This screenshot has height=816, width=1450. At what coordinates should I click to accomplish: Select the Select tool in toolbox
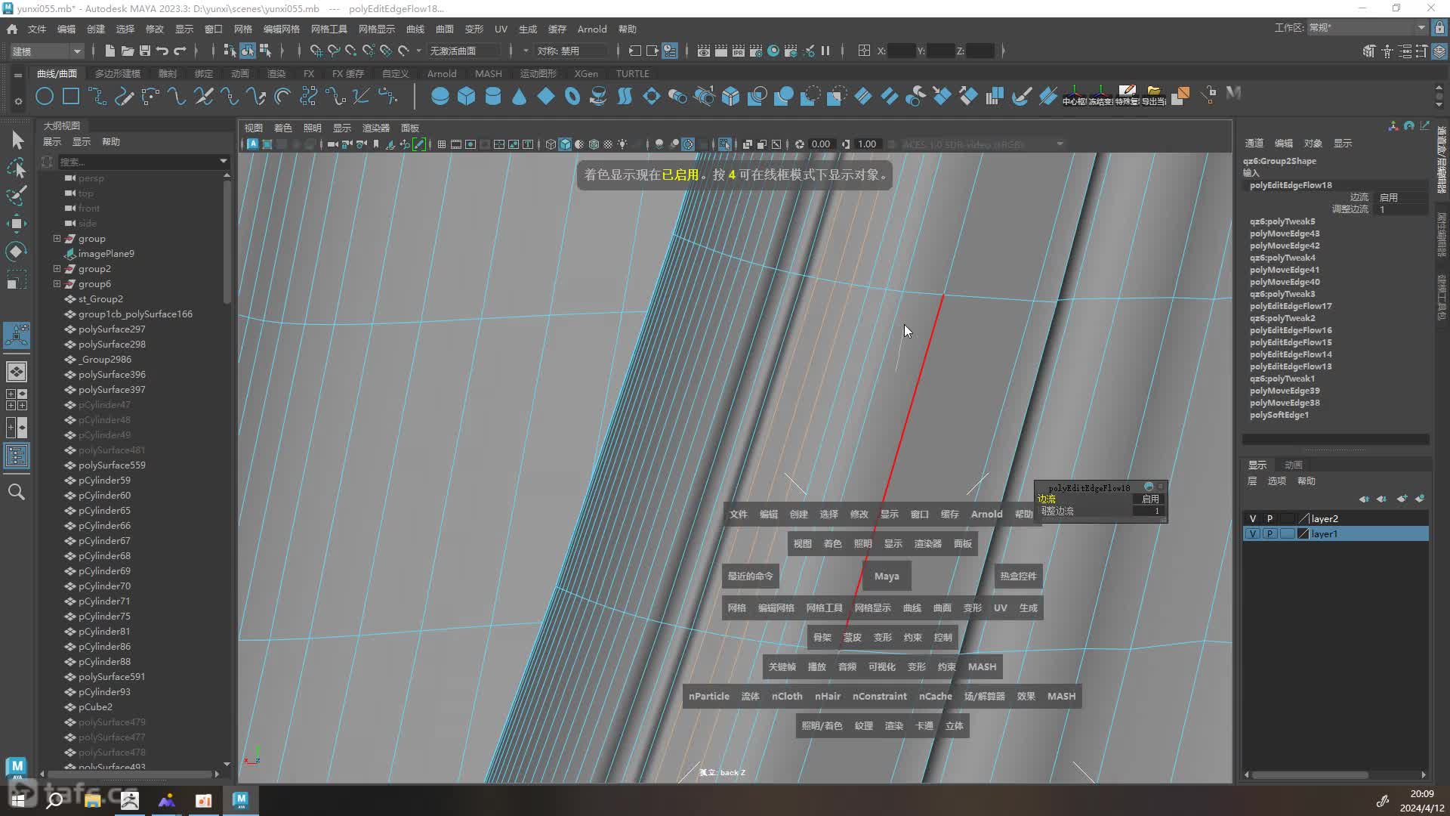coord(17,140)
